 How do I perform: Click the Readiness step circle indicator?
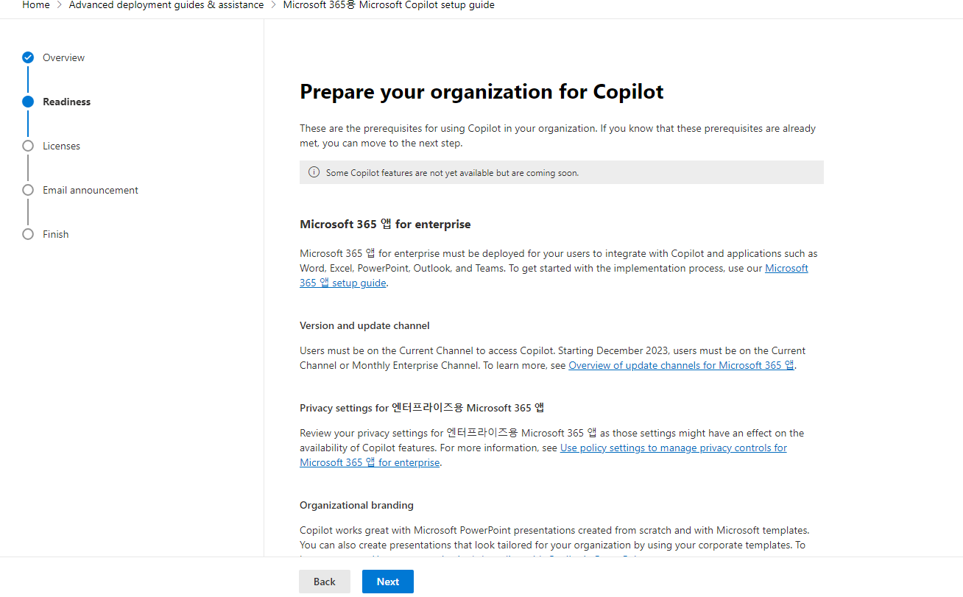tap(28, 102)
